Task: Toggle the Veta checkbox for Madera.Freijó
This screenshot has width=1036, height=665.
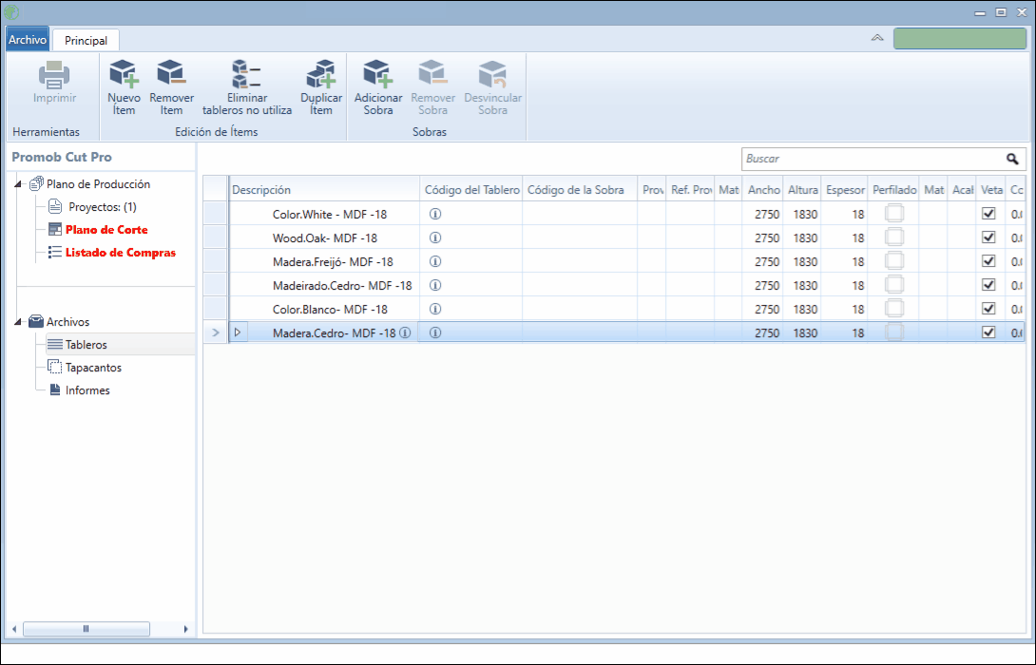Action: [x=988, y=261]
